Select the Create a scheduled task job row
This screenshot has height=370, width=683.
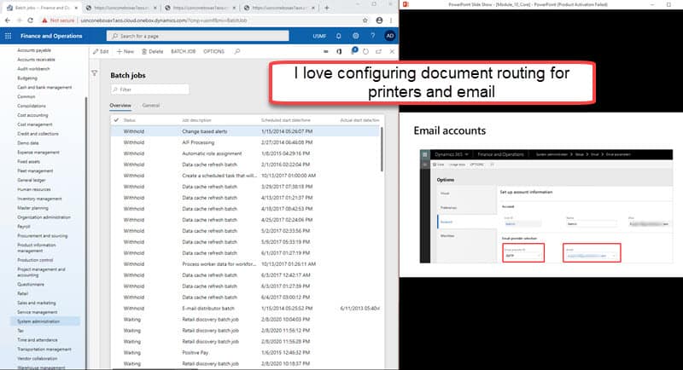246,176
